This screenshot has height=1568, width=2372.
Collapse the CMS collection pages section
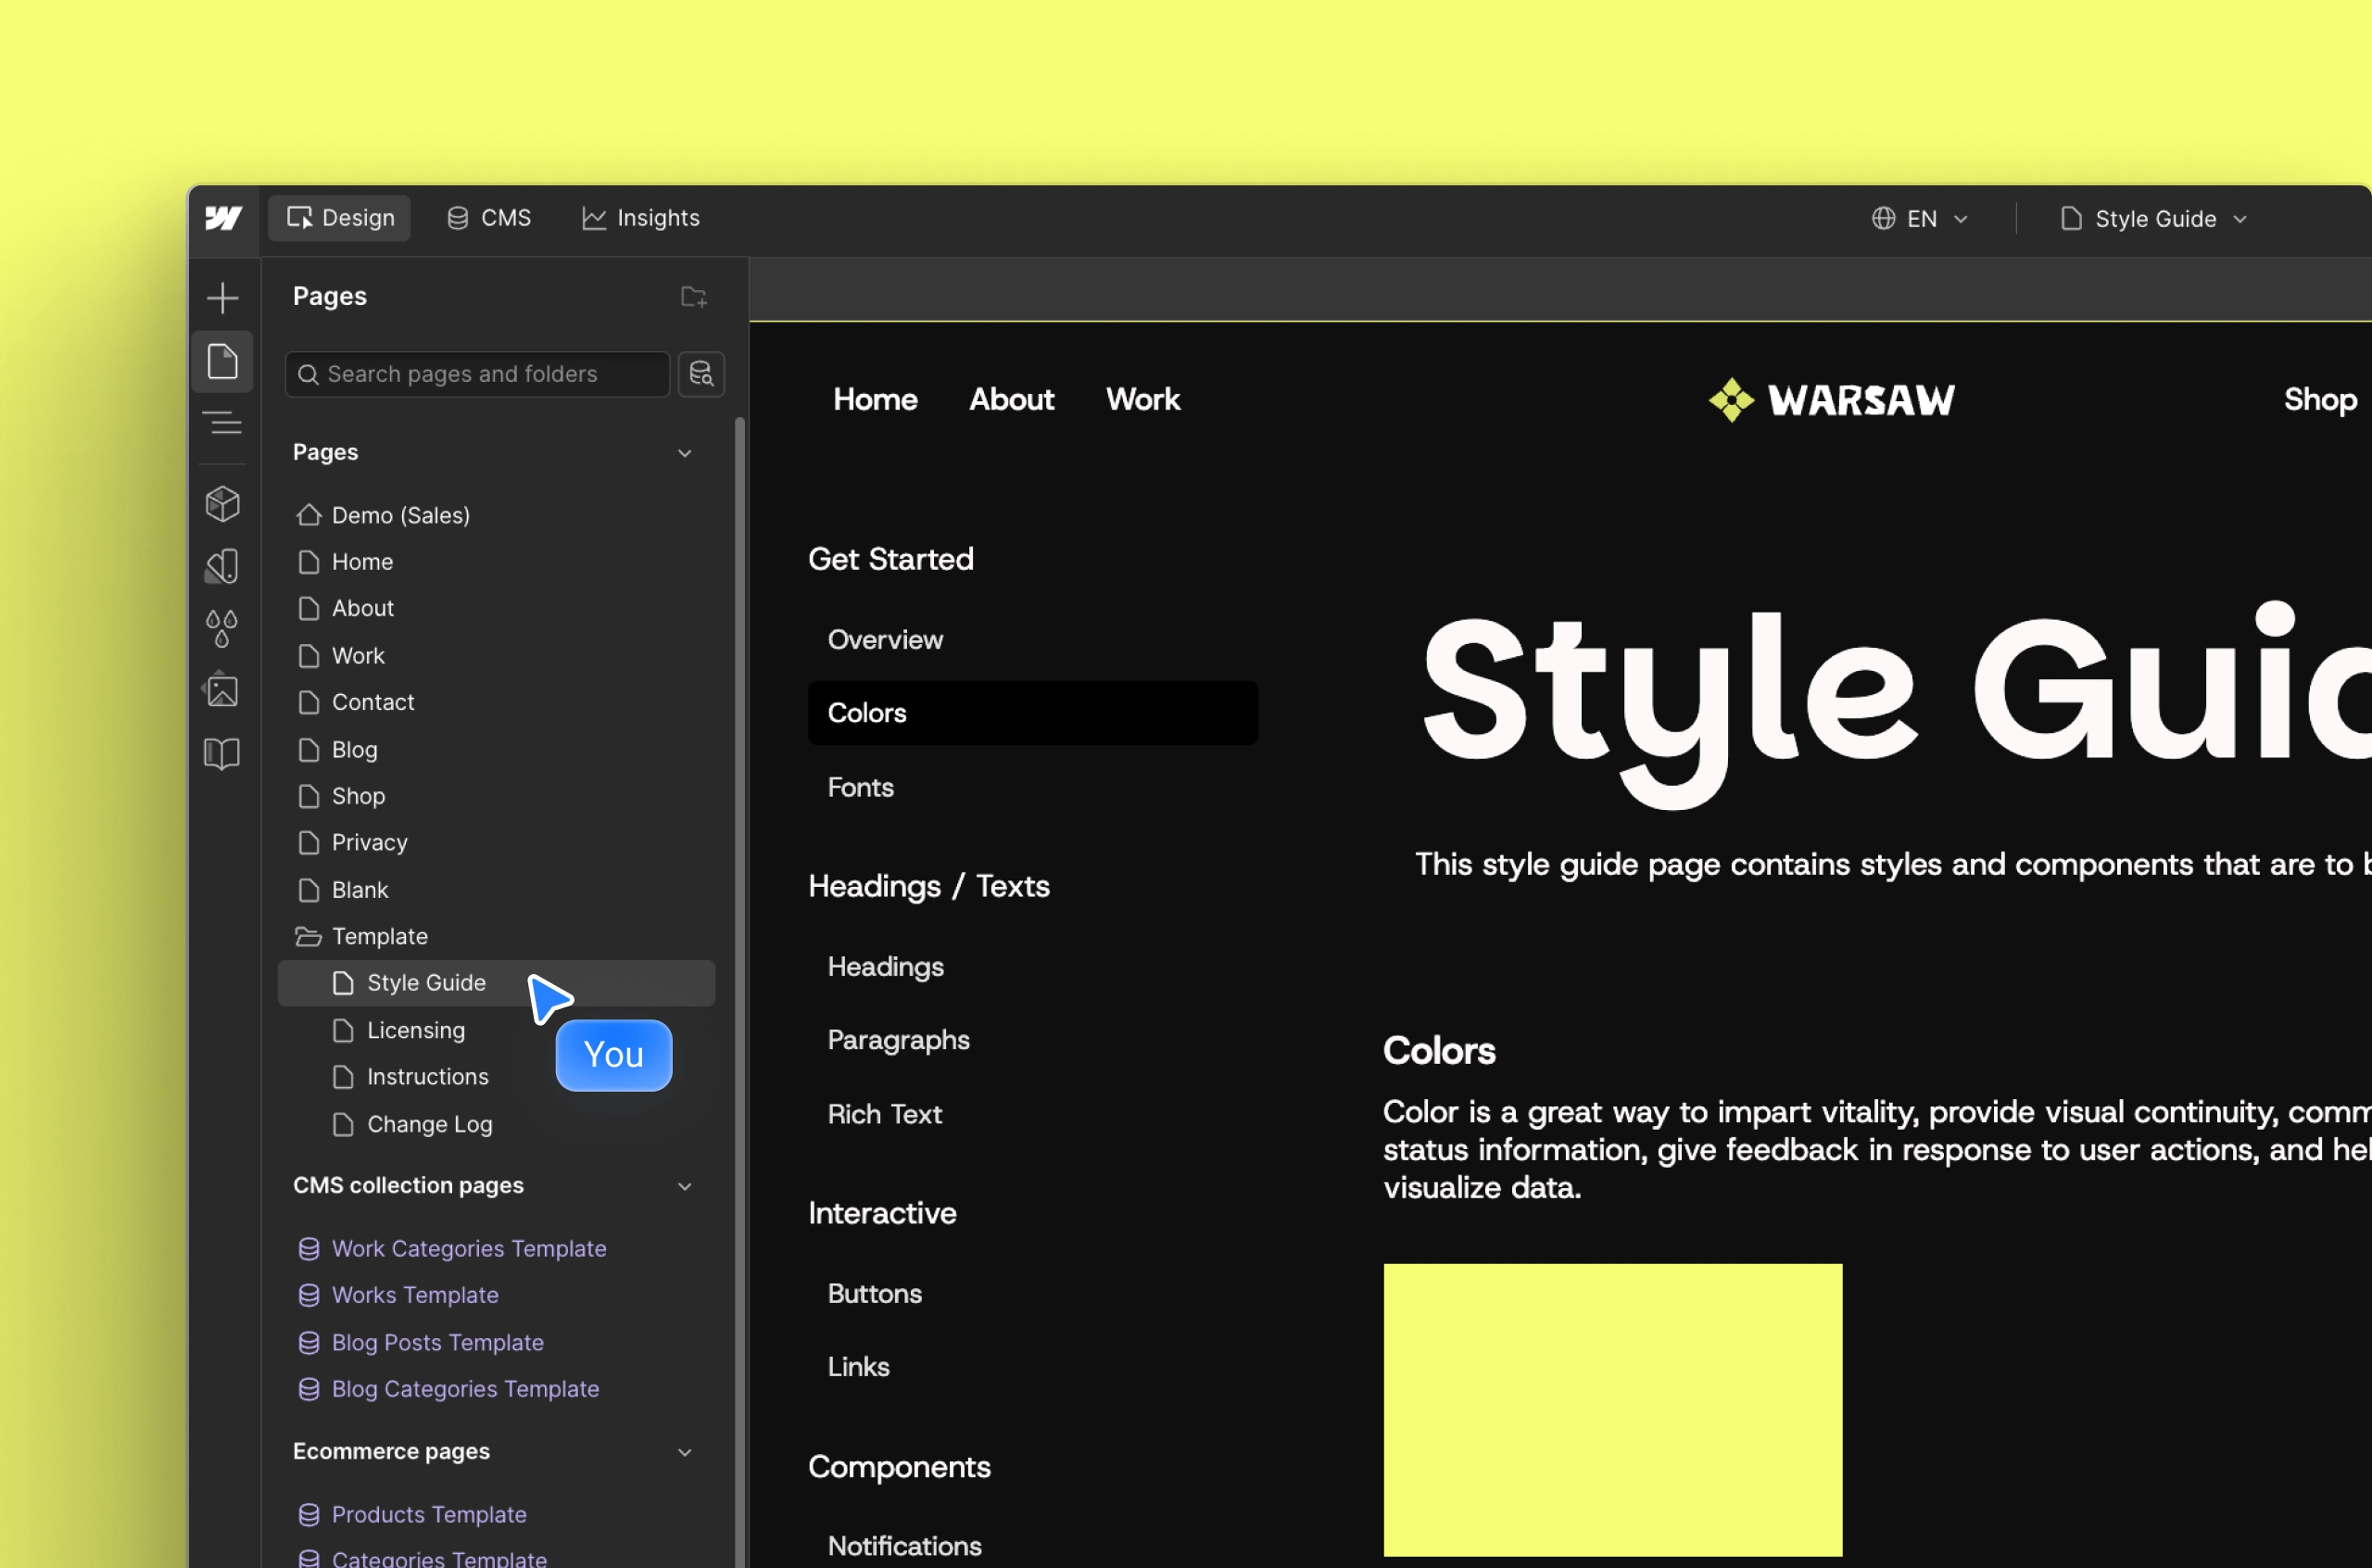point(686,1186)
